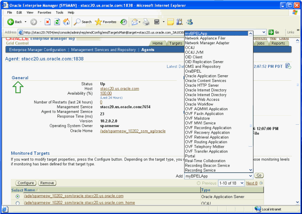Refresh the page using toolbar icon

[57, 22]
